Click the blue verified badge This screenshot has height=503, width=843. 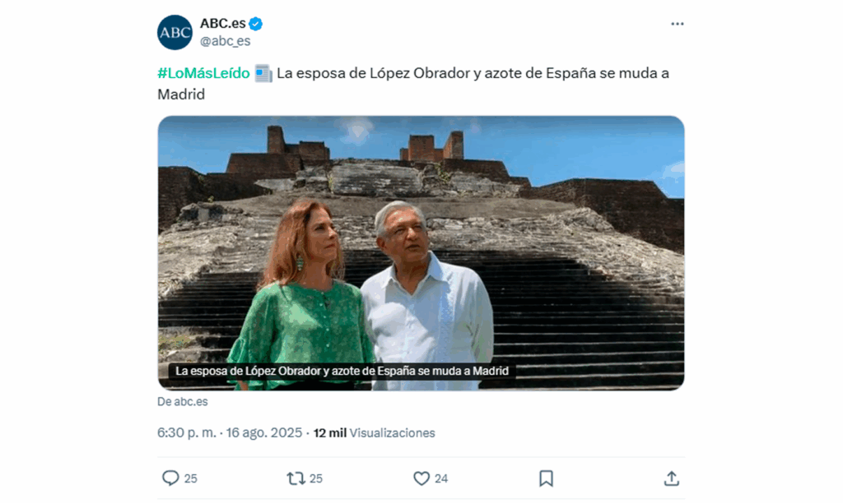(255, 24)
